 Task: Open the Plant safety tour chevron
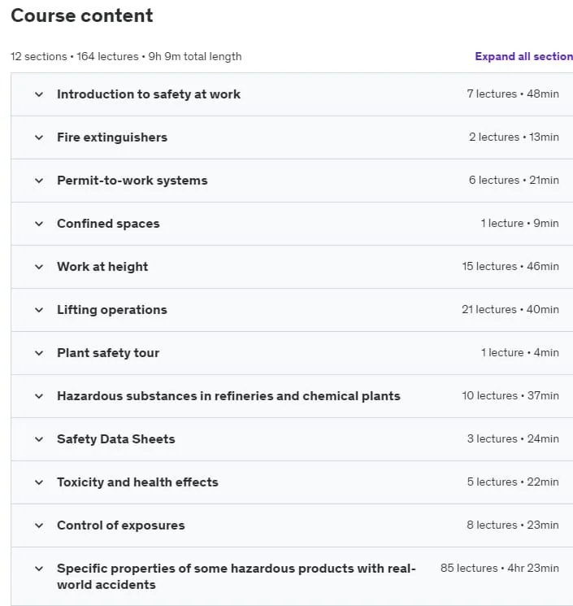[39, 353]
